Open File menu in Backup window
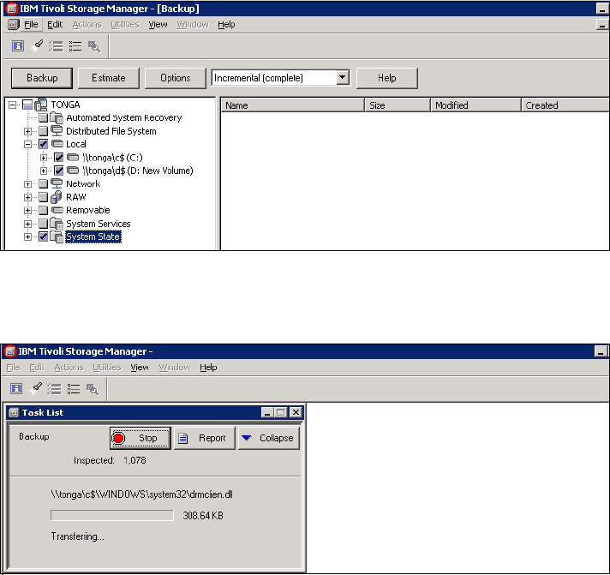Image resolution: width=610 pixels, height=575 pixels. coord(31,25)
